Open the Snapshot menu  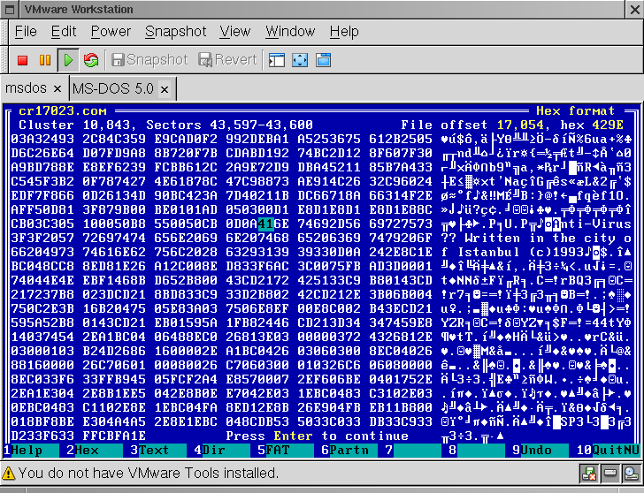click(x=175, y=32)
